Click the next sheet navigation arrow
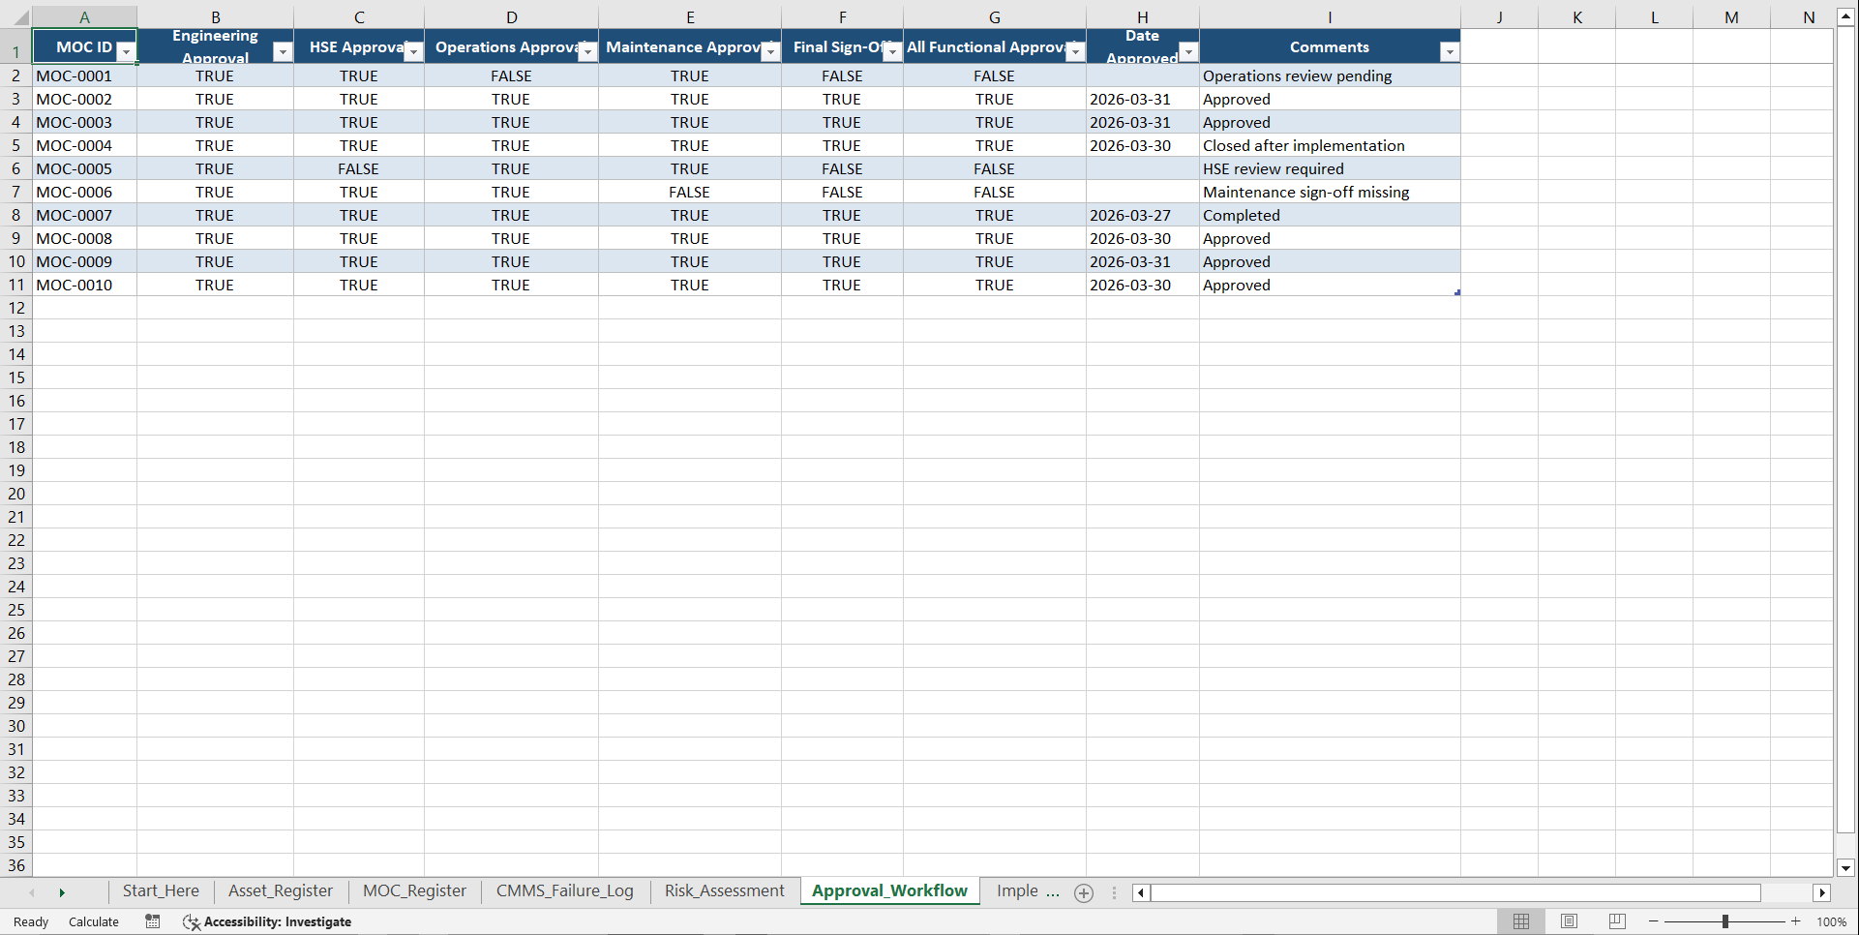The height and width of the screenshot is (935, 1859). pyautogui.click(x=63, y=892)
